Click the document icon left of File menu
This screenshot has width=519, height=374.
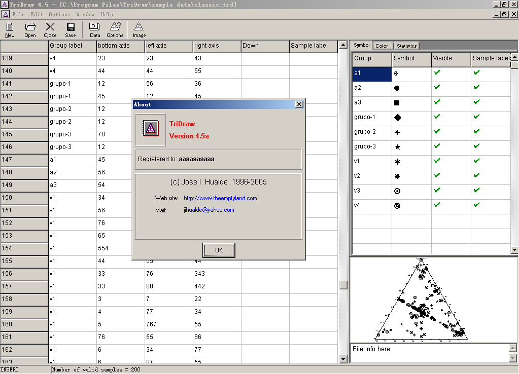pyautogui.click(x=6, y=14)
